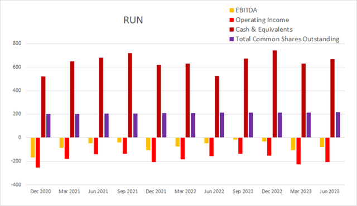Select the Dec 2022 Cash & Equivalents bar
The image size is (357, 206).
tap(275, 94)
